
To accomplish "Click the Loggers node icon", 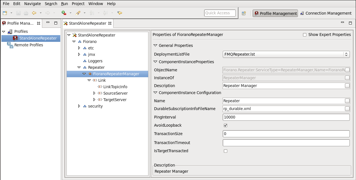I will click(x=85, y=61).
